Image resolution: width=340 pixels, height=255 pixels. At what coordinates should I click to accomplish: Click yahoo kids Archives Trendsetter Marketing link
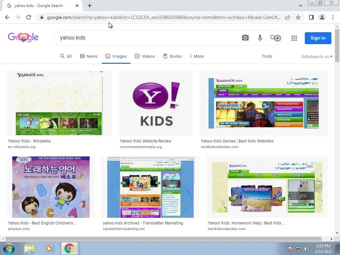tap(143, 223)
